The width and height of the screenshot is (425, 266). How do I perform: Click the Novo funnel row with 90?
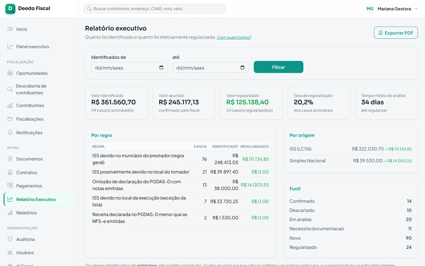tap(351, 238)
